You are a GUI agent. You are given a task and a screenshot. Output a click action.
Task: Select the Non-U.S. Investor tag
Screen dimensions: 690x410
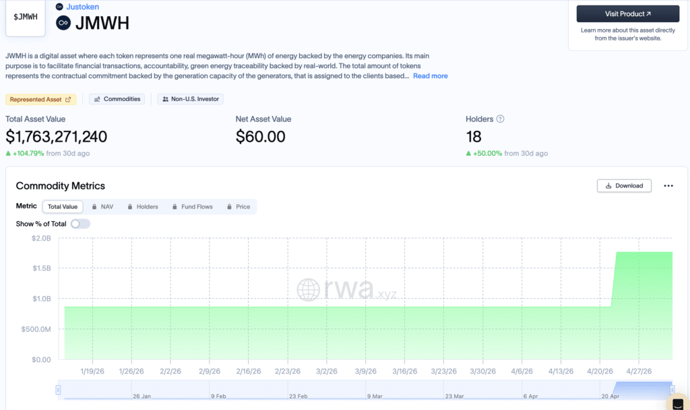[190, 99]
